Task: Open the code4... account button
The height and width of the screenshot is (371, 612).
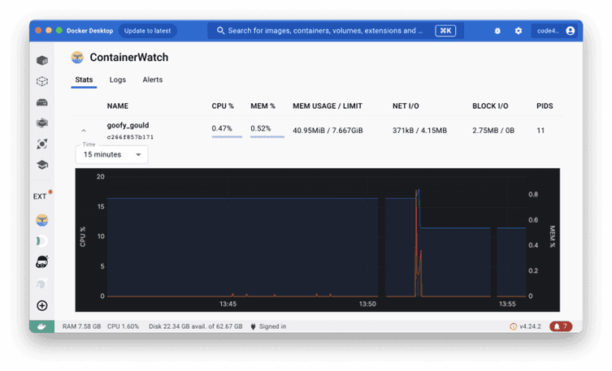Action: 554,31
